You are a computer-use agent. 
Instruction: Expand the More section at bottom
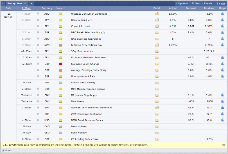6,150
